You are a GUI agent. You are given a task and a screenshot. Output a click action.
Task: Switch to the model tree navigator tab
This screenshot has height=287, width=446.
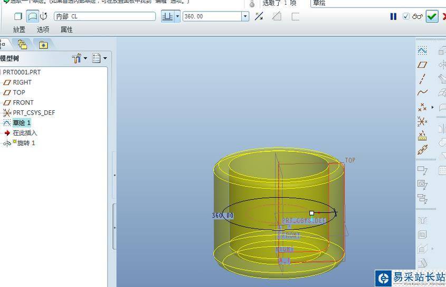tap(3, 44)
